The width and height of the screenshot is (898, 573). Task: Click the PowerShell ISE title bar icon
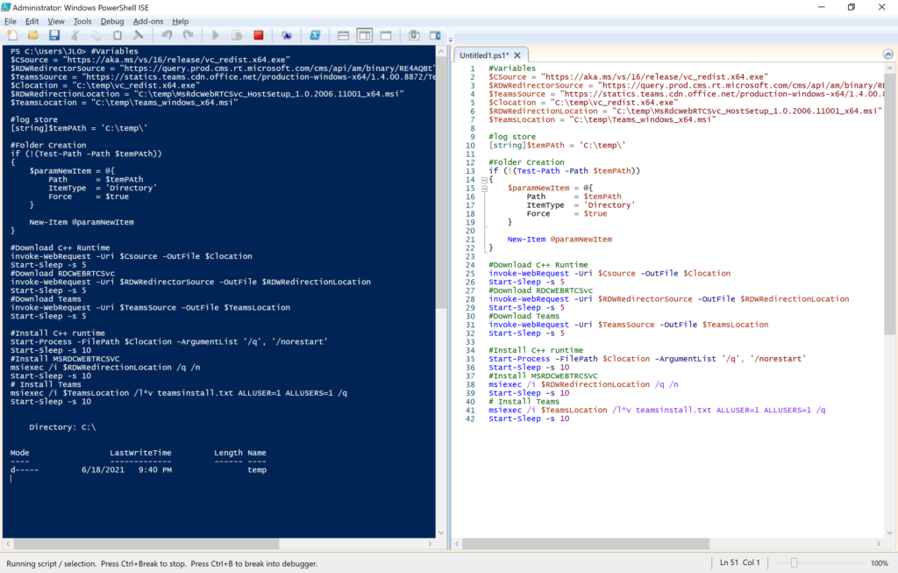[6, 7]
